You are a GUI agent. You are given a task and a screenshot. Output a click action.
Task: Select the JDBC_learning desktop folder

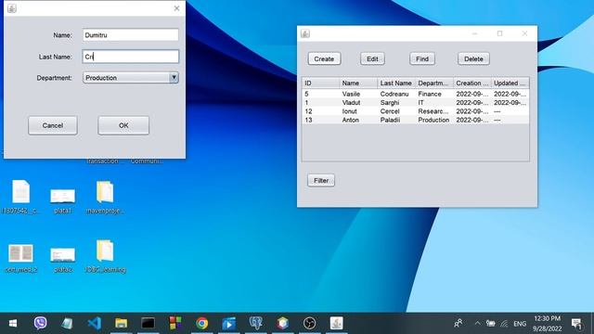105,256
